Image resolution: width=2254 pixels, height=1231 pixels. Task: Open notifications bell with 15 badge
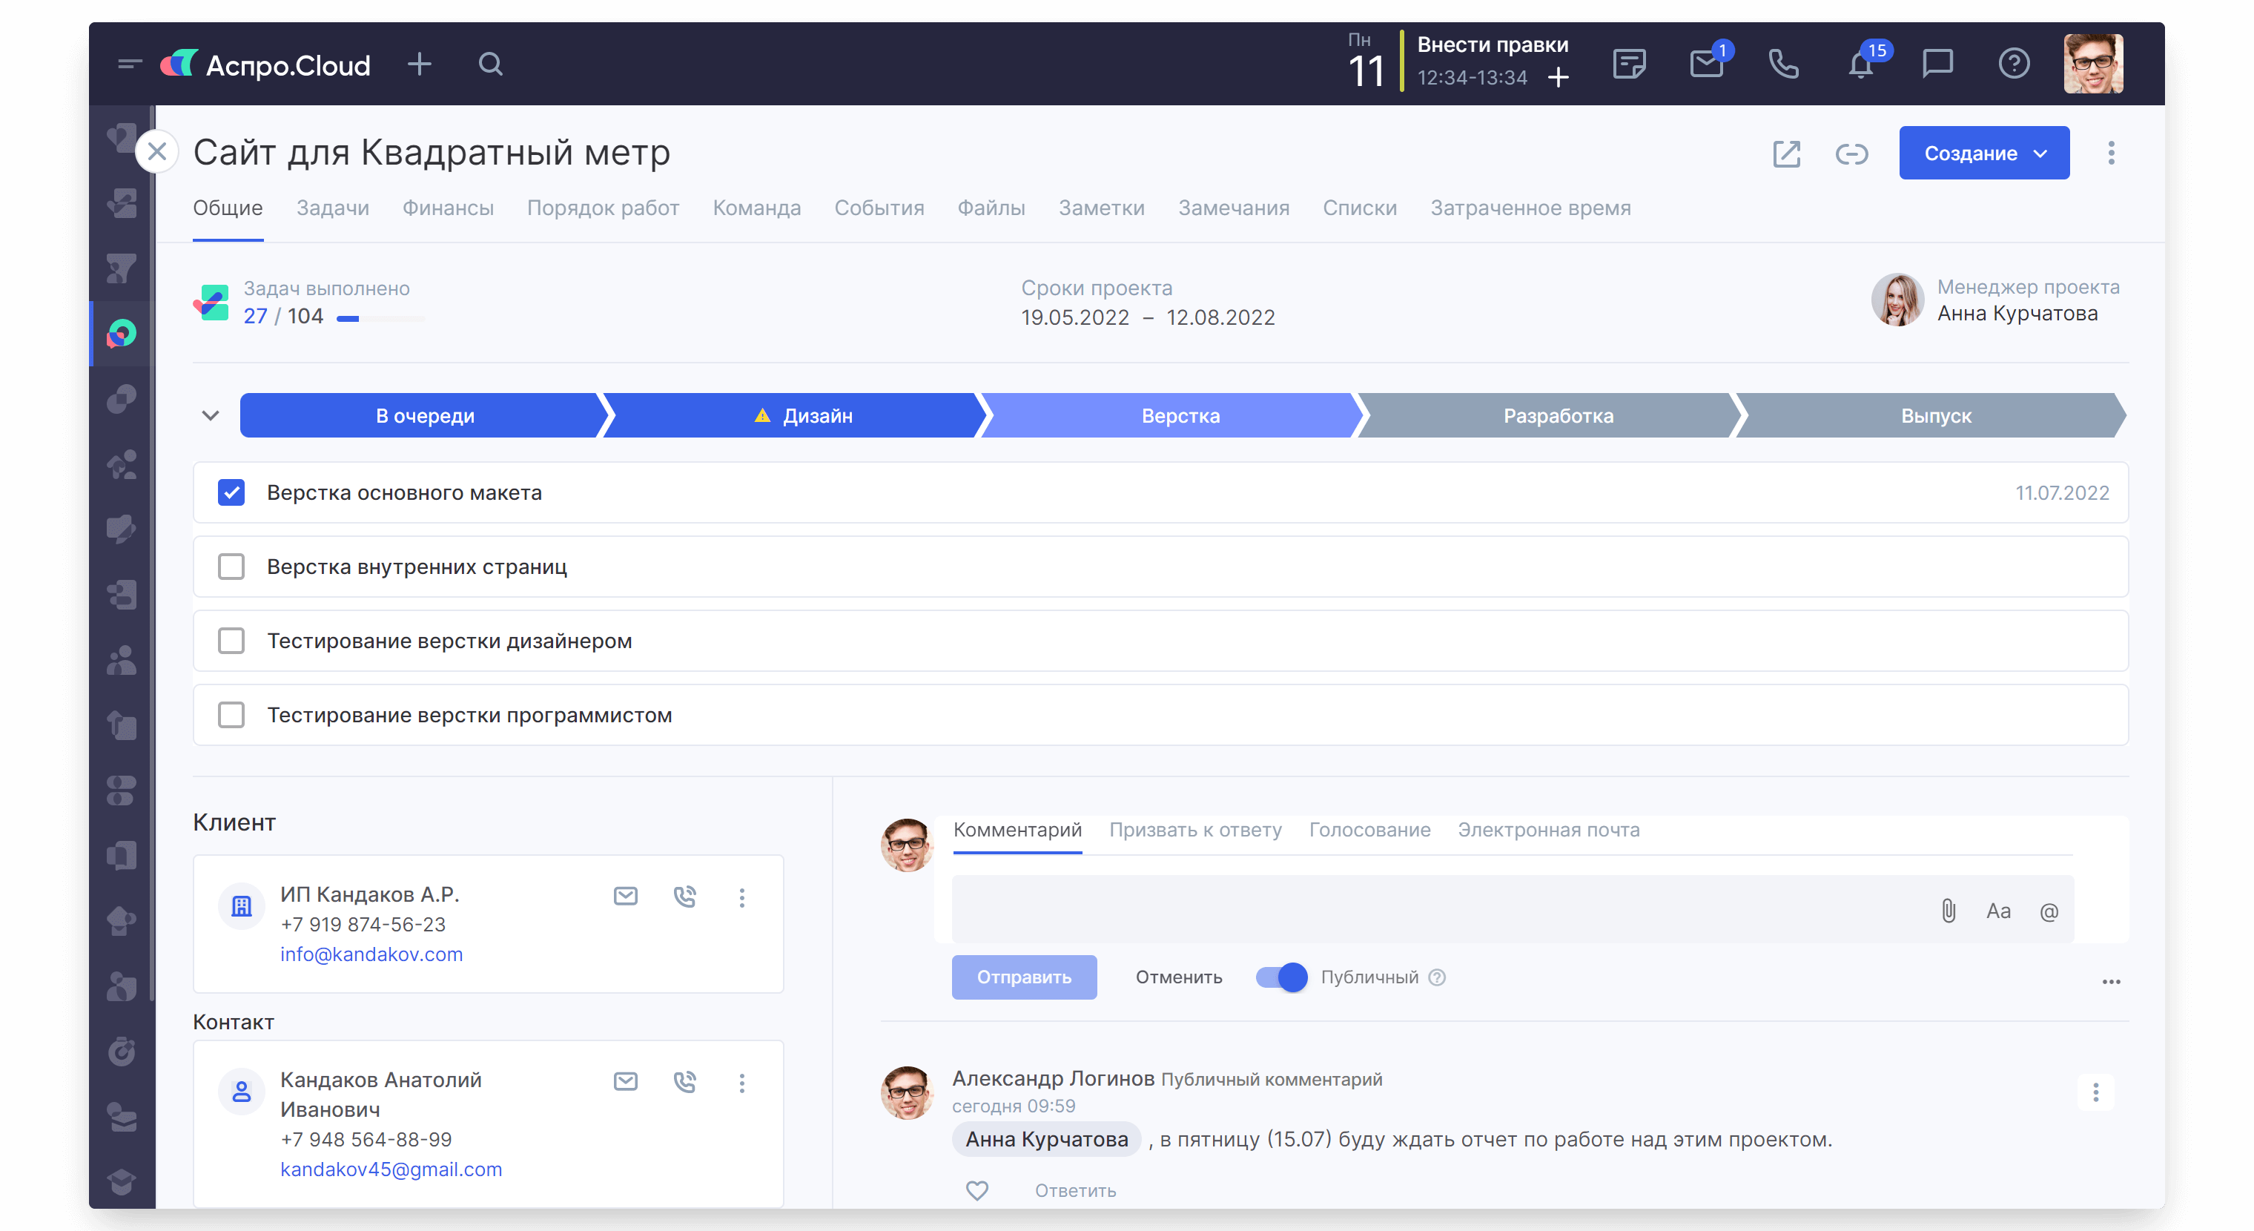[1860, 65]
